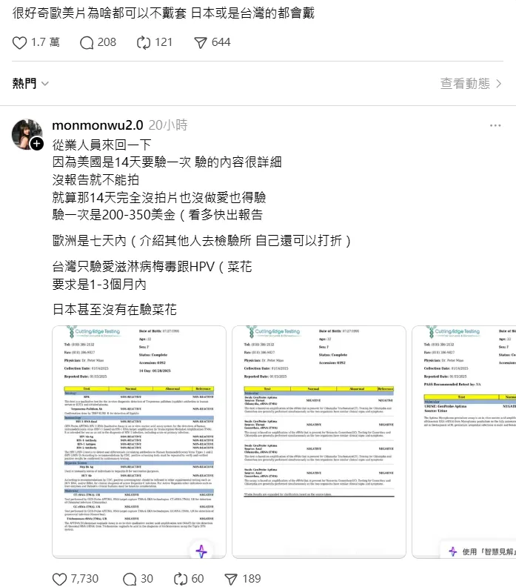Click text line 日本甚至沒有在驗菜花
This screenshot has width=516, height=587.
114,310
